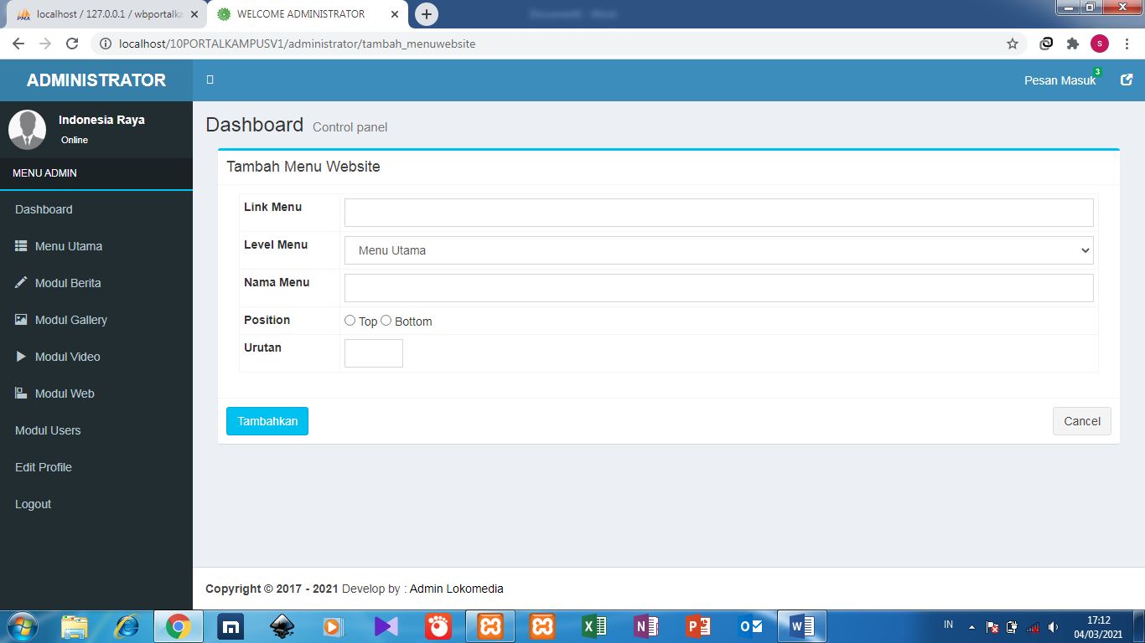The image size is (1145, 643).
Task: Click the Modul Gallery picture icon
Action: [x=21, y=320]
